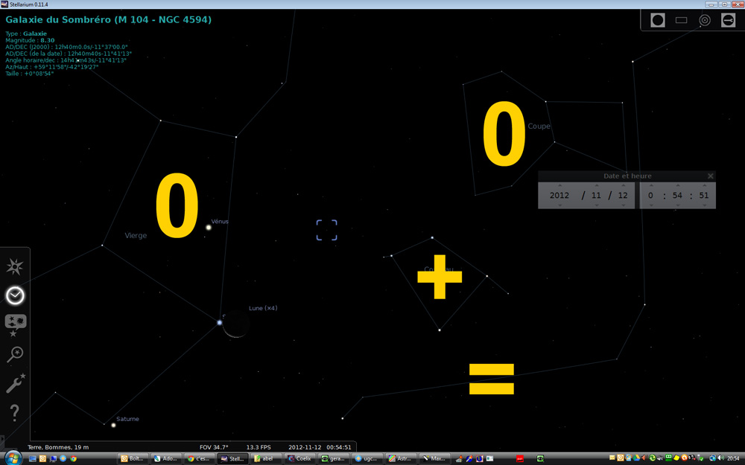Click the mail envelope tray icon
The image size is (745, 465).
click(612, 458)
